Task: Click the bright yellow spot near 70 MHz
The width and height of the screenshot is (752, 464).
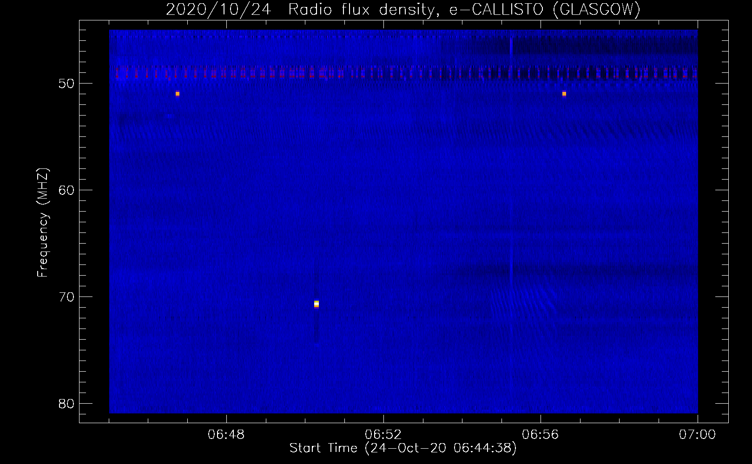Action: coord(317,304)
